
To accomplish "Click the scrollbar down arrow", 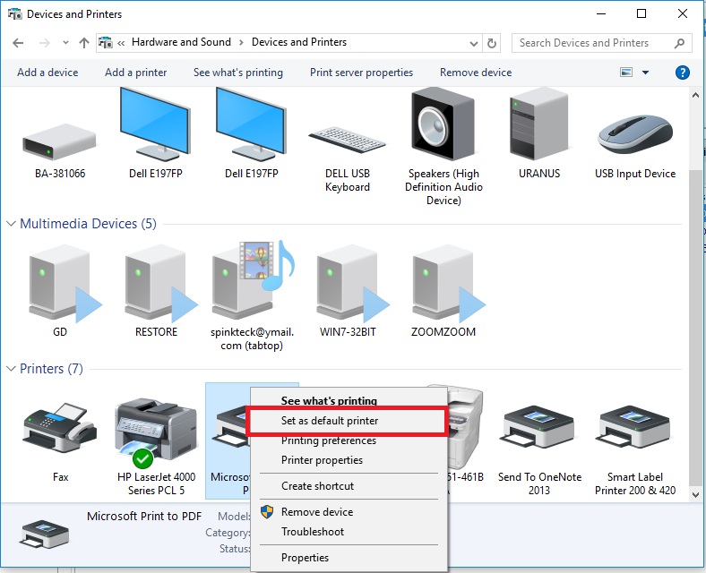I will click(694, 494).
